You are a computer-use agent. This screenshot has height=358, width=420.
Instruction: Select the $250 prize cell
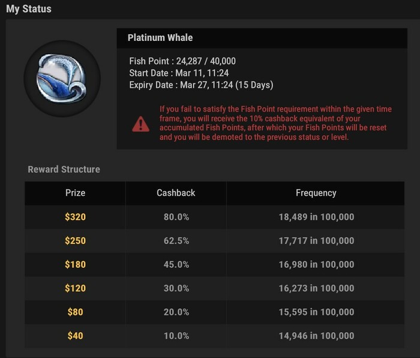[75, 240]
